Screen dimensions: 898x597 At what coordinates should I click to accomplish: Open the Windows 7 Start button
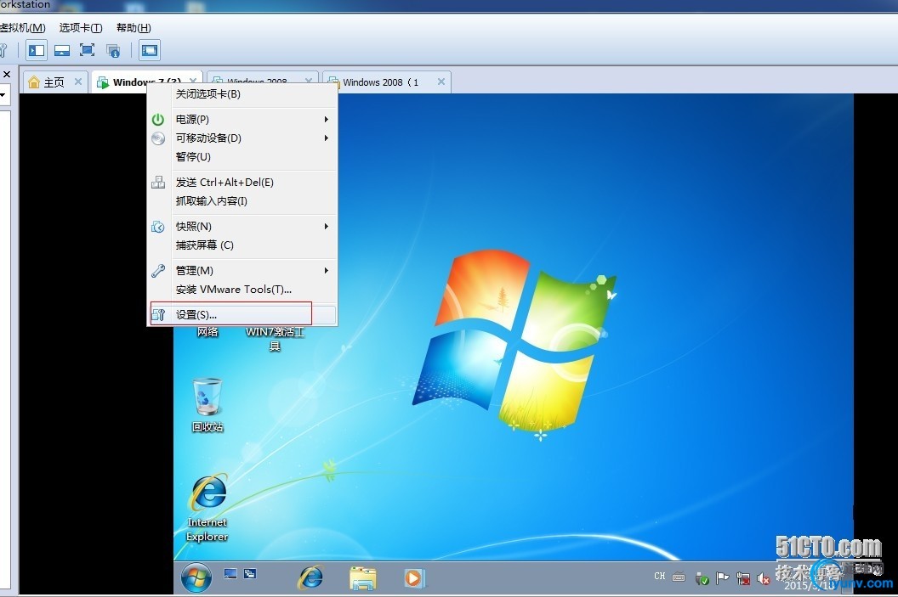pyautogui.click(x=196, y=577)
